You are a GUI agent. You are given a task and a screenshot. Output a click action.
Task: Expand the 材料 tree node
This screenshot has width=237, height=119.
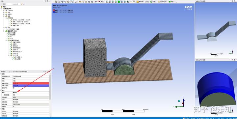4,13
